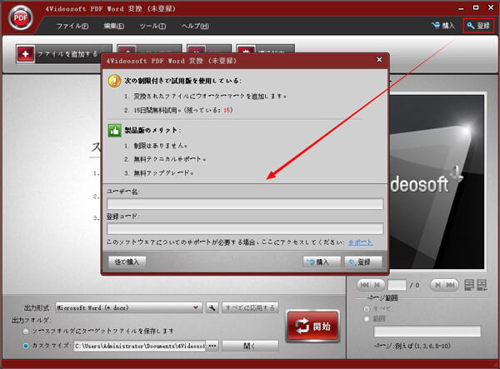The width and height of the screenshot is (500, 369).
Task: Open the ツール(T) menu
Action: [x=152, y=26]
